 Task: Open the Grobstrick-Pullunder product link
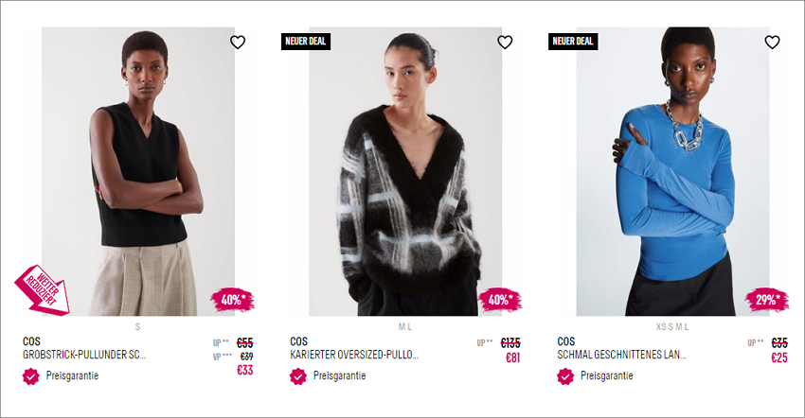(x=84, y=355)
